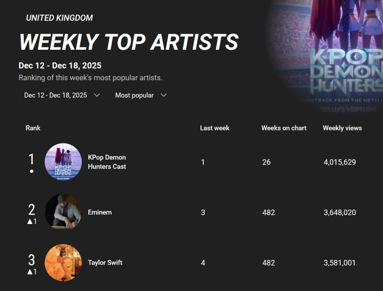Click Eminem's weekly views figure 3,648,020
Viewport: 383px width, 291px height.
point(340,212)
